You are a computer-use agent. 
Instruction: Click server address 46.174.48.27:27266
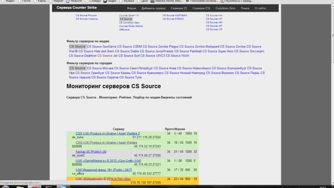(147, 156)
